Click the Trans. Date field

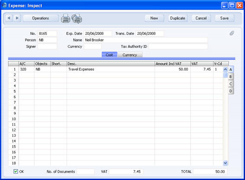pyautogui.click(x=150, y=33)
